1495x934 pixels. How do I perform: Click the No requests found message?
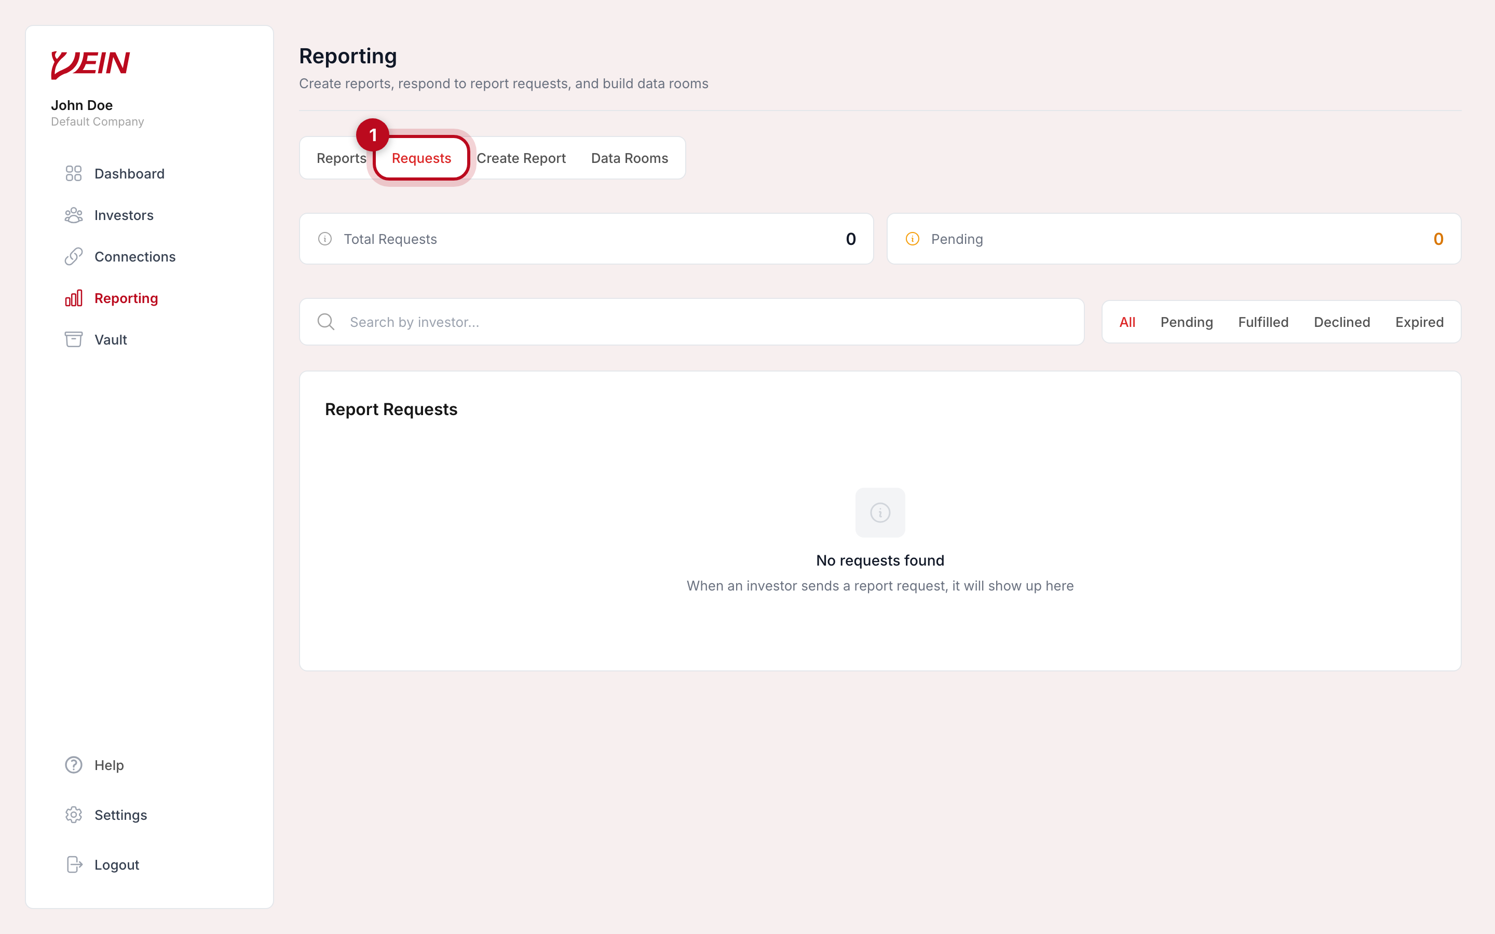click(880, 560)
